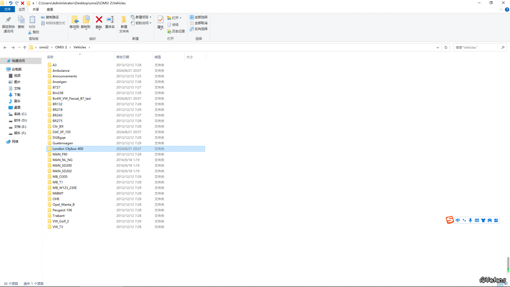The image size is (510, 287).
Task: Switch to the 查看 (view) ribbon tab
Action: coord(50,10)
